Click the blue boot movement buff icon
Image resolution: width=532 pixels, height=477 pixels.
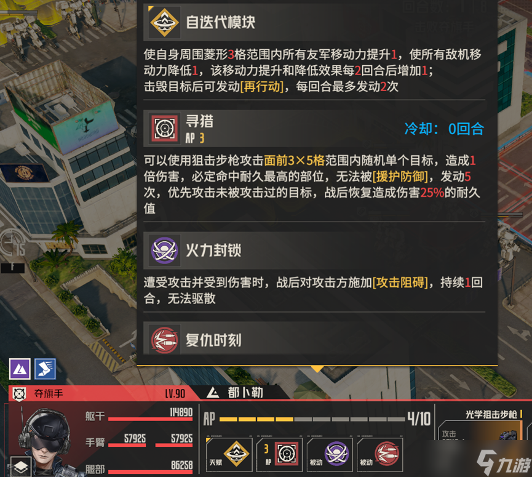(45, 369)
